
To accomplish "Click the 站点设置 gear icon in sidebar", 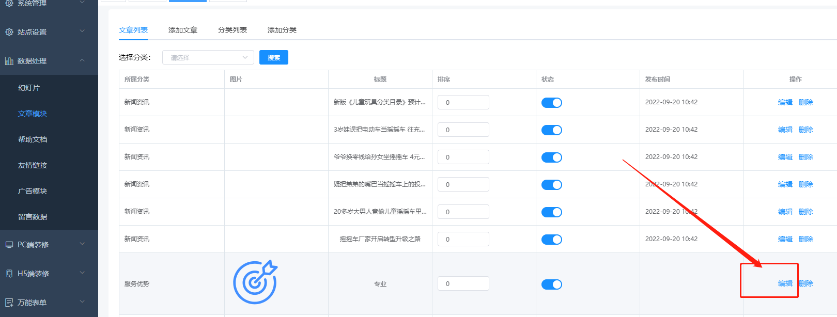I will point(9,32).
